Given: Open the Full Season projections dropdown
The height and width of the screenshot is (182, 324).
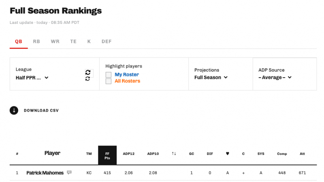Looking at the screenshot, I should tap(211, 77).
